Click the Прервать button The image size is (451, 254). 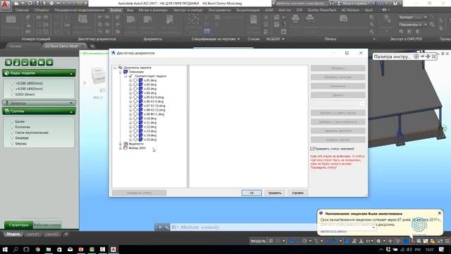coord(275,193)
